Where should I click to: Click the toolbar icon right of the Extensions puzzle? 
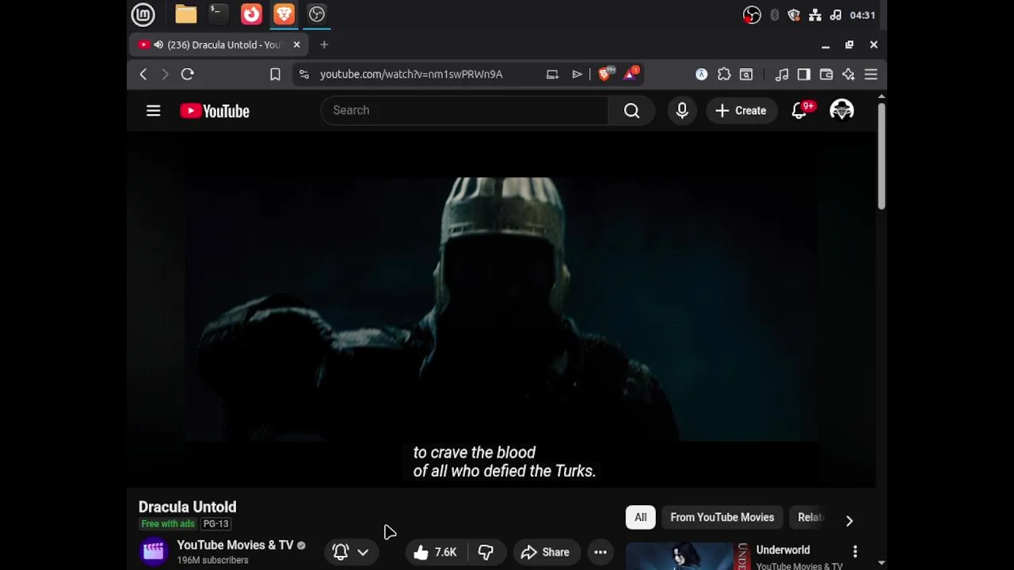746,74
